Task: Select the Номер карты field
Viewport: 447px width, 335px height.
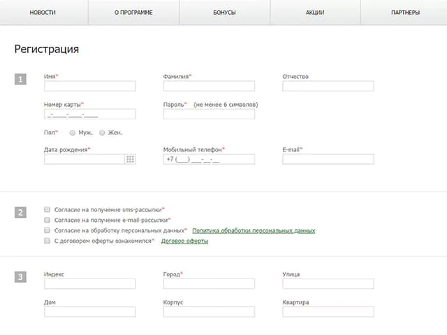Action: (x=90, y=114)
